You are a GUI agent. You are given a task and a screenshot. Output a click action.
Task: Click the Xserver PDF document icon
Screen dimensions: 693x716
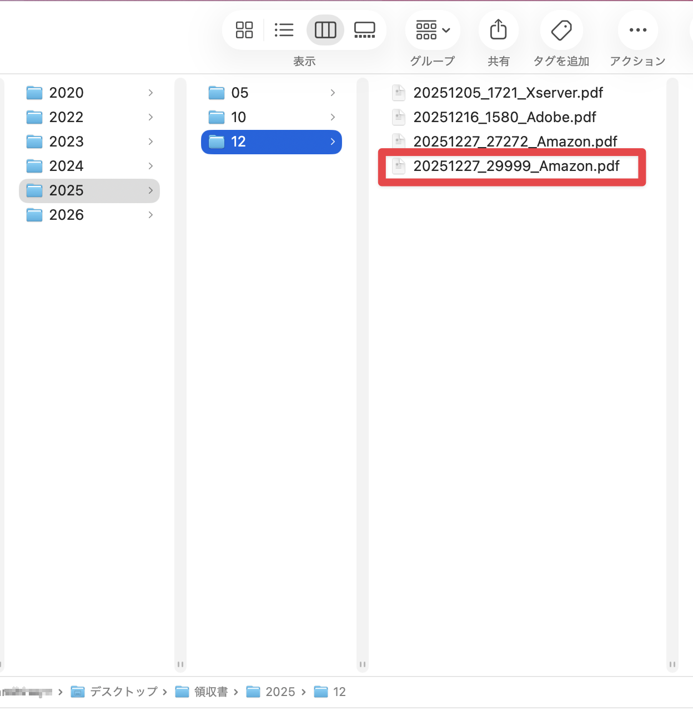[399, 93]
